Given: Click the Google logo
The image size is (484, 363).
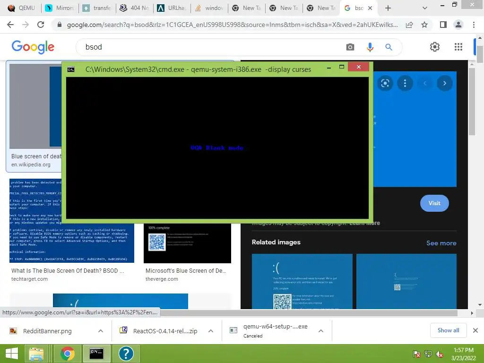Looking at the screenshot, I should tap(33, 47).
